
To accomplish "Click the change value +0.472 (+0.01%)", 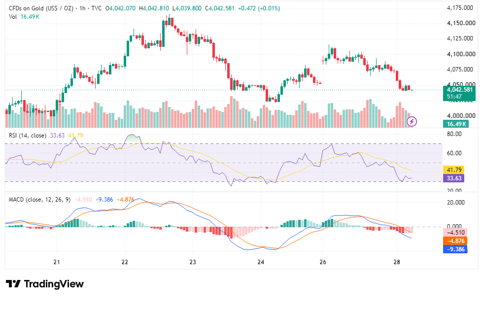I will pyautogui.click(x=259, y=8).
